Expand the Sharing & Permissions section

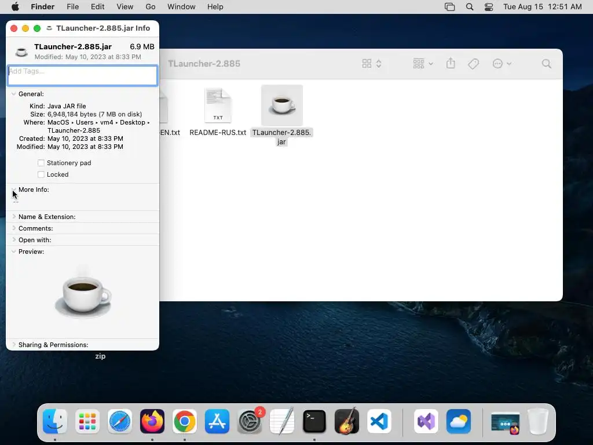[14, 344]
